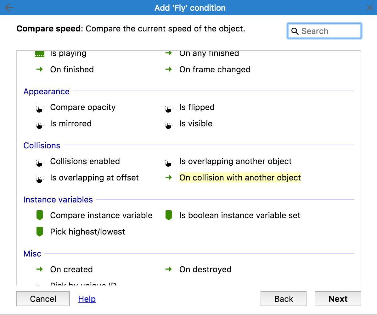Click the icon beside Is mirrored

[39, 125]
